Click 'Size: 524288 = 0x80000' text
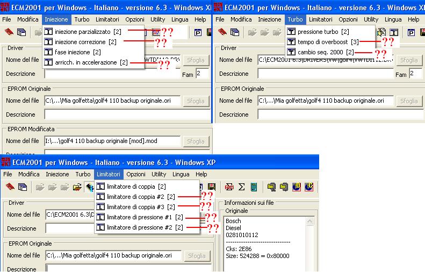Viewport: 425px width, 272px height. [257, 256]
